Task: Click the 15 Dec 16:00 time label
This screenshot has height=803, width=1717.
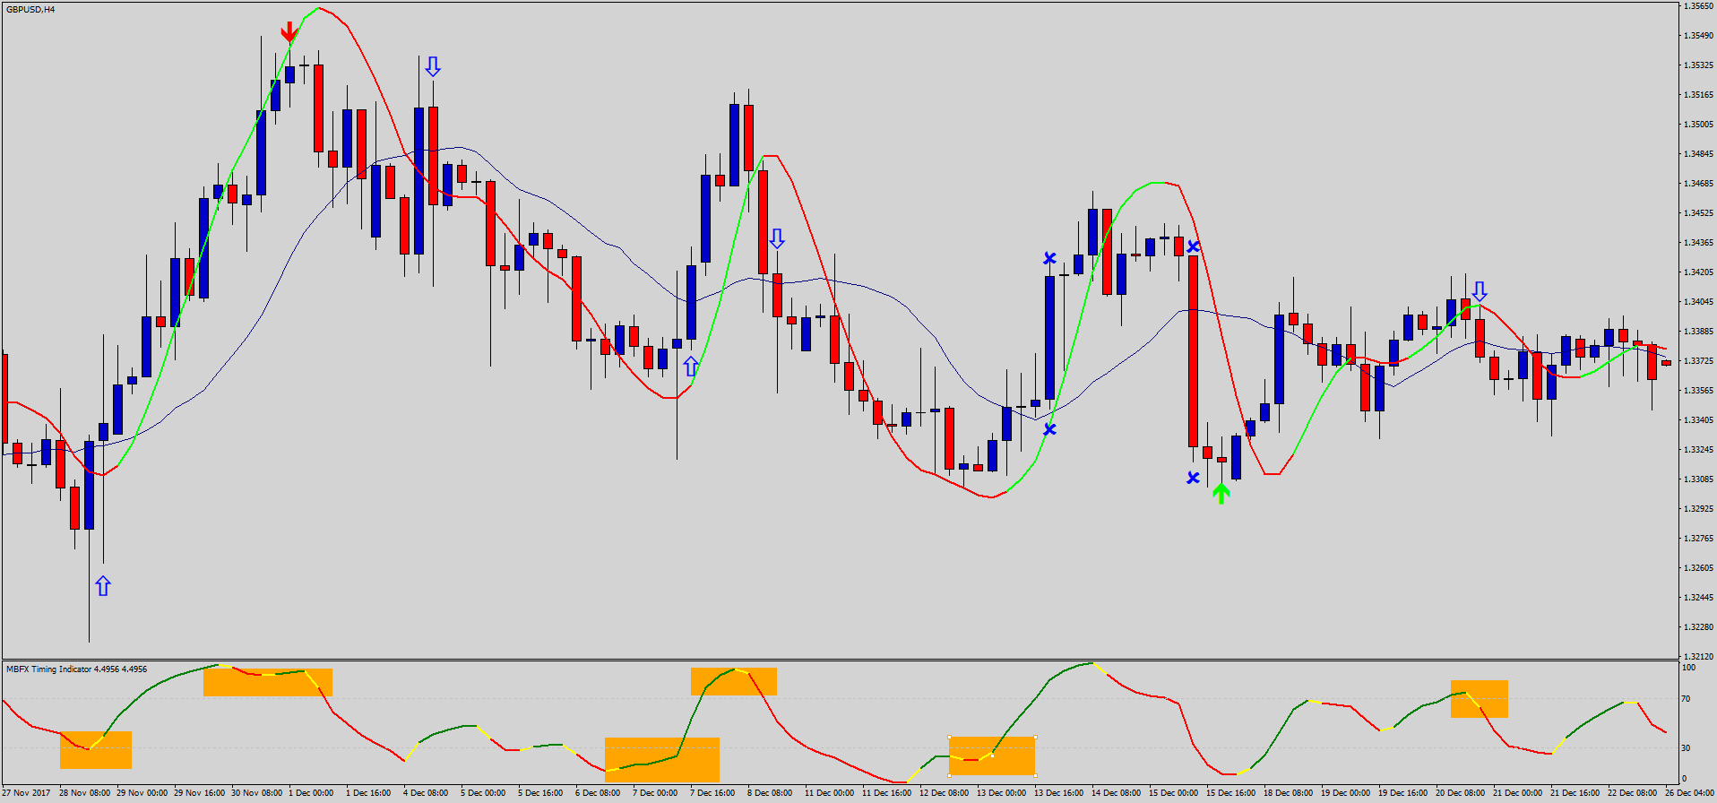Action: pyautogui.click(x=1231, y=793)
